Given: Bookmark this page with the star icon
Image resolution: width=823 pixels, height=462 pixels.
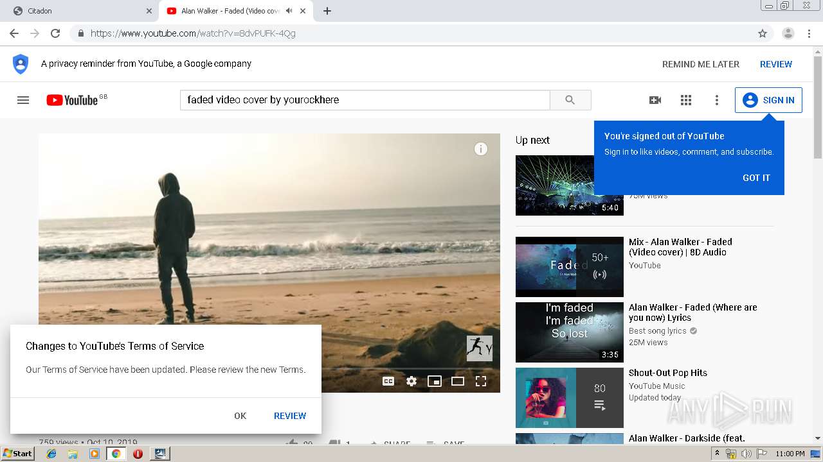Looking at the screenshot, I should (763, 33).
